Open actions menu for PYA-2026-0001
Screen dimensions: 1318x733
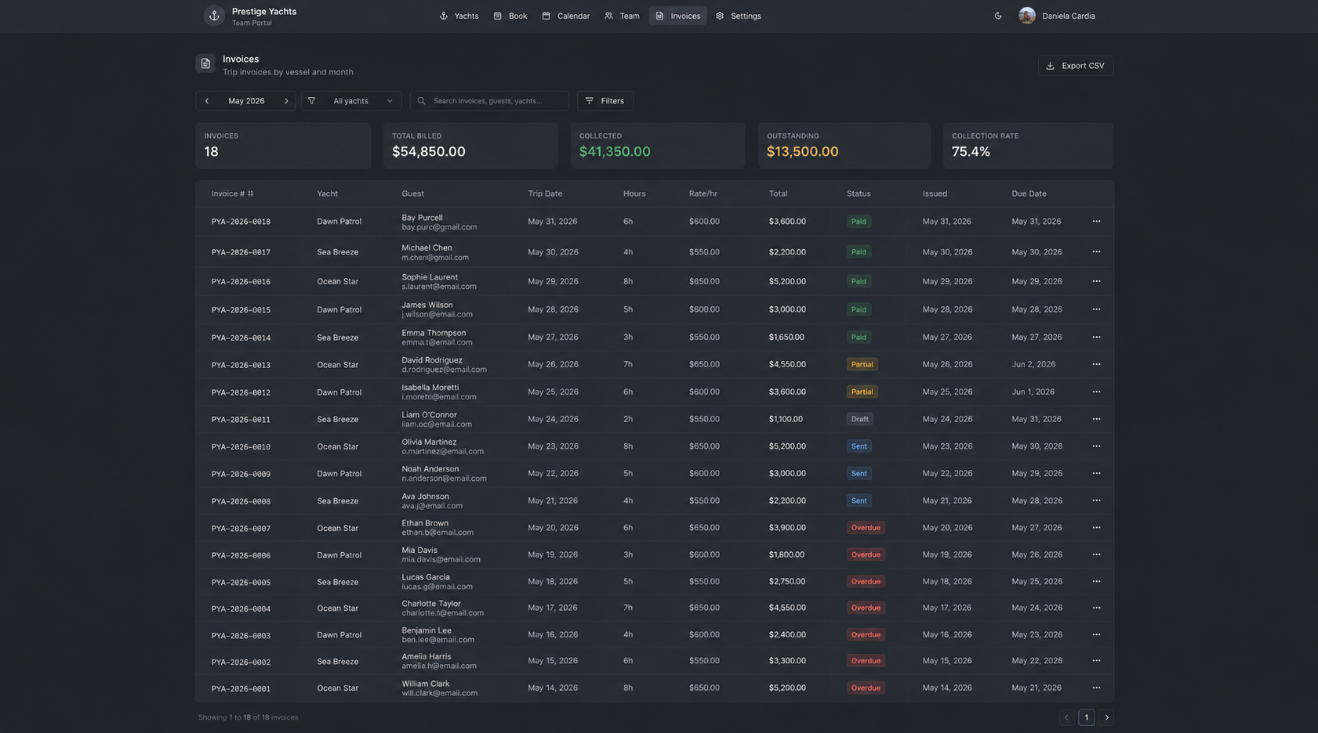point(1096,688)
